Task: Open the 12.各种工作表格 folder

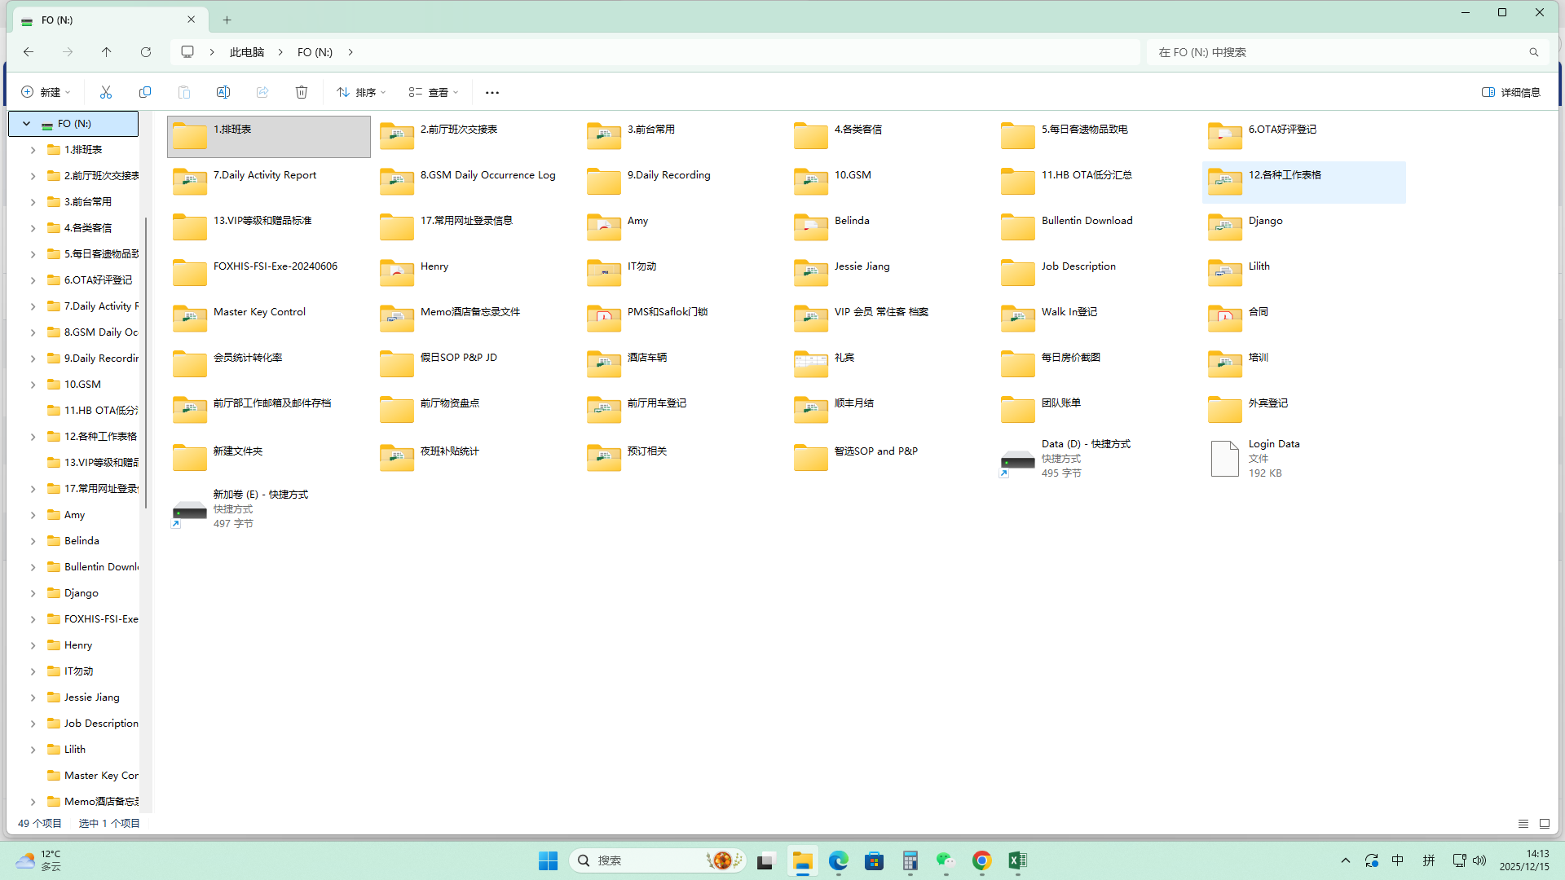Action: (x=1285, y=175)
